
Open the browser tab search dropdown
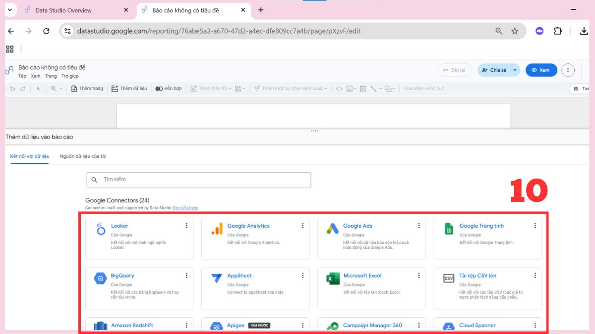(9, 10)
